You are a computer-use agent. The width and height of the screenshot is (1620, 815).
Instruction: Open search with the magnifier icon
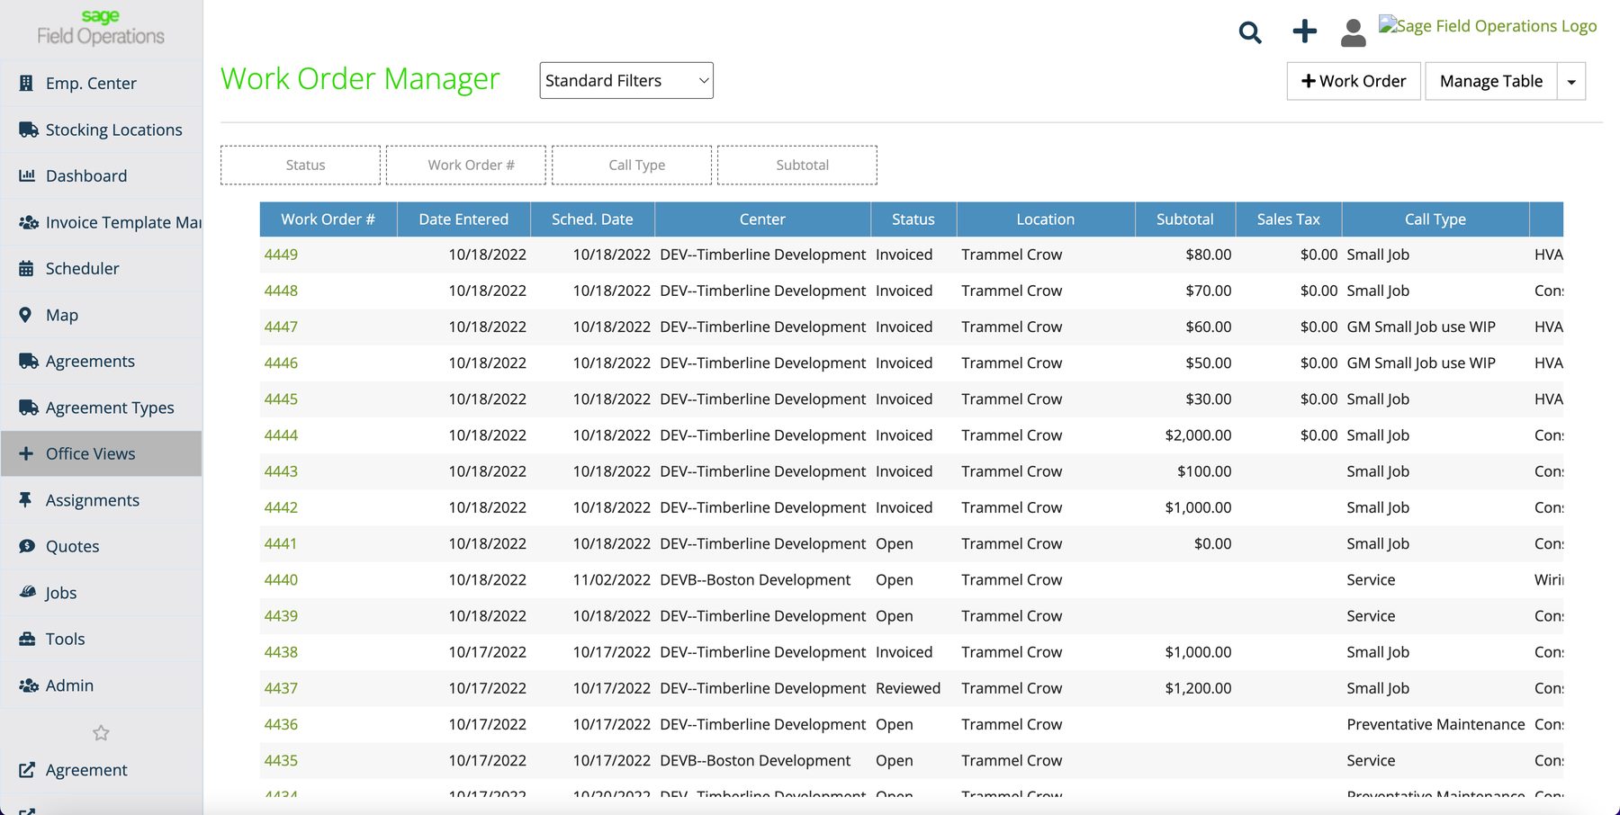coord(1250,33)
